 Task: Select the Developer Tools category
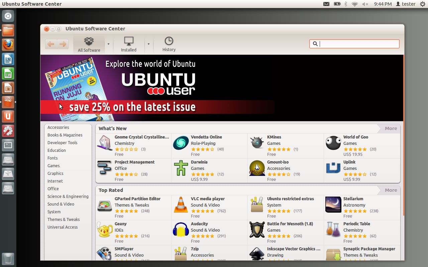pos(62,143)
